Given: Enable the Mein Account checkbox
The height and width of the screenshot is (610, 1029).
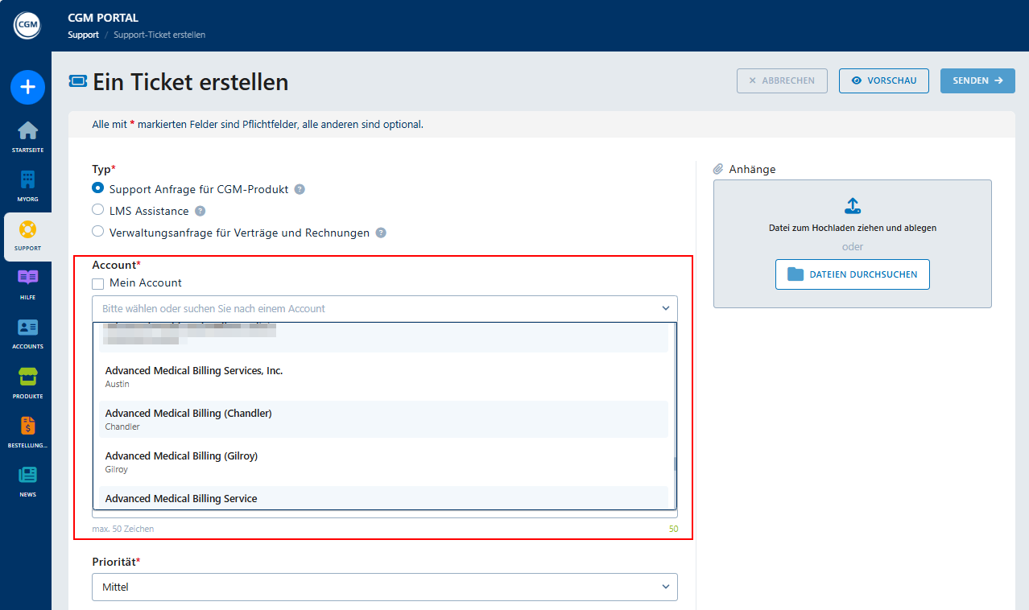Looking at the screenshot, I should click(x=98, y=283).
